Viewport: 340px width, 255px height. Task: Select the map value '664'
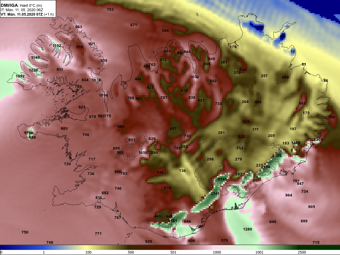tap(167, 51)
